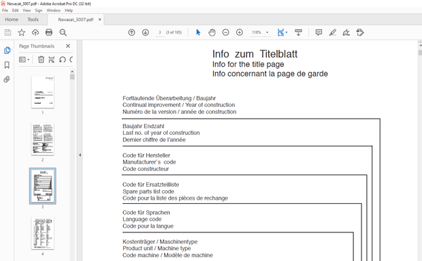
Task: Switch to the Tools tab
Action: [x=33, y=19]
